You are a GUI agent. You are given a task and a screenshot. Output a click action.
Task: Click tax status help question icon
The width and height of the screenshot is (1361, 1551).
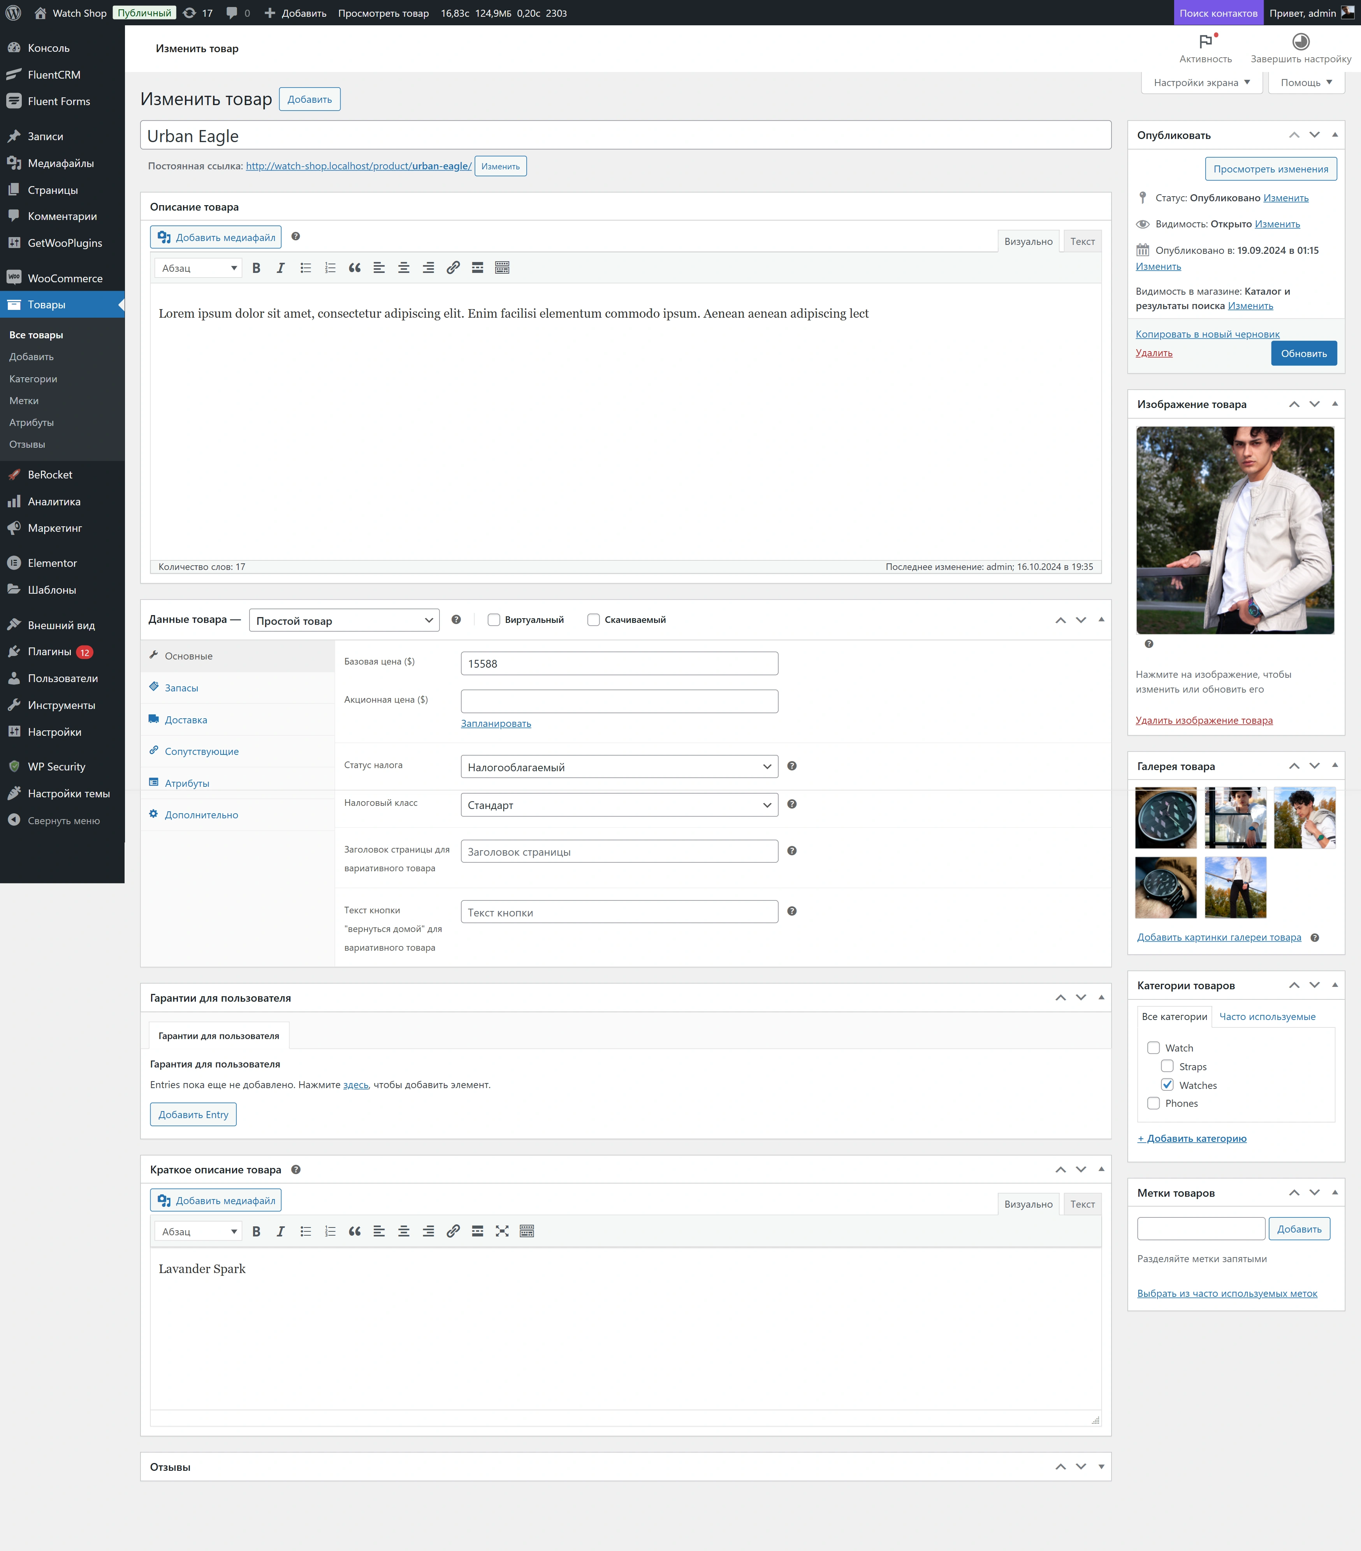click(x=791, y=767)
